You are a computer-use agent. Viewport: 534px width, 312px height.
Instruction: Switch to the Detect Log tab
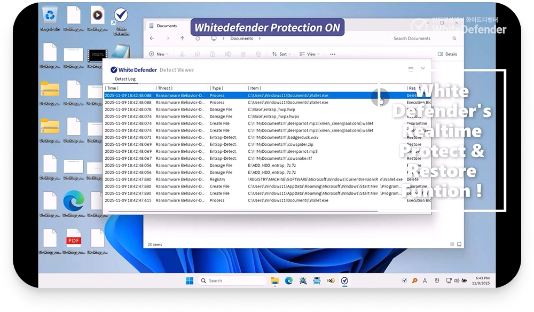(x=125, y=79)
